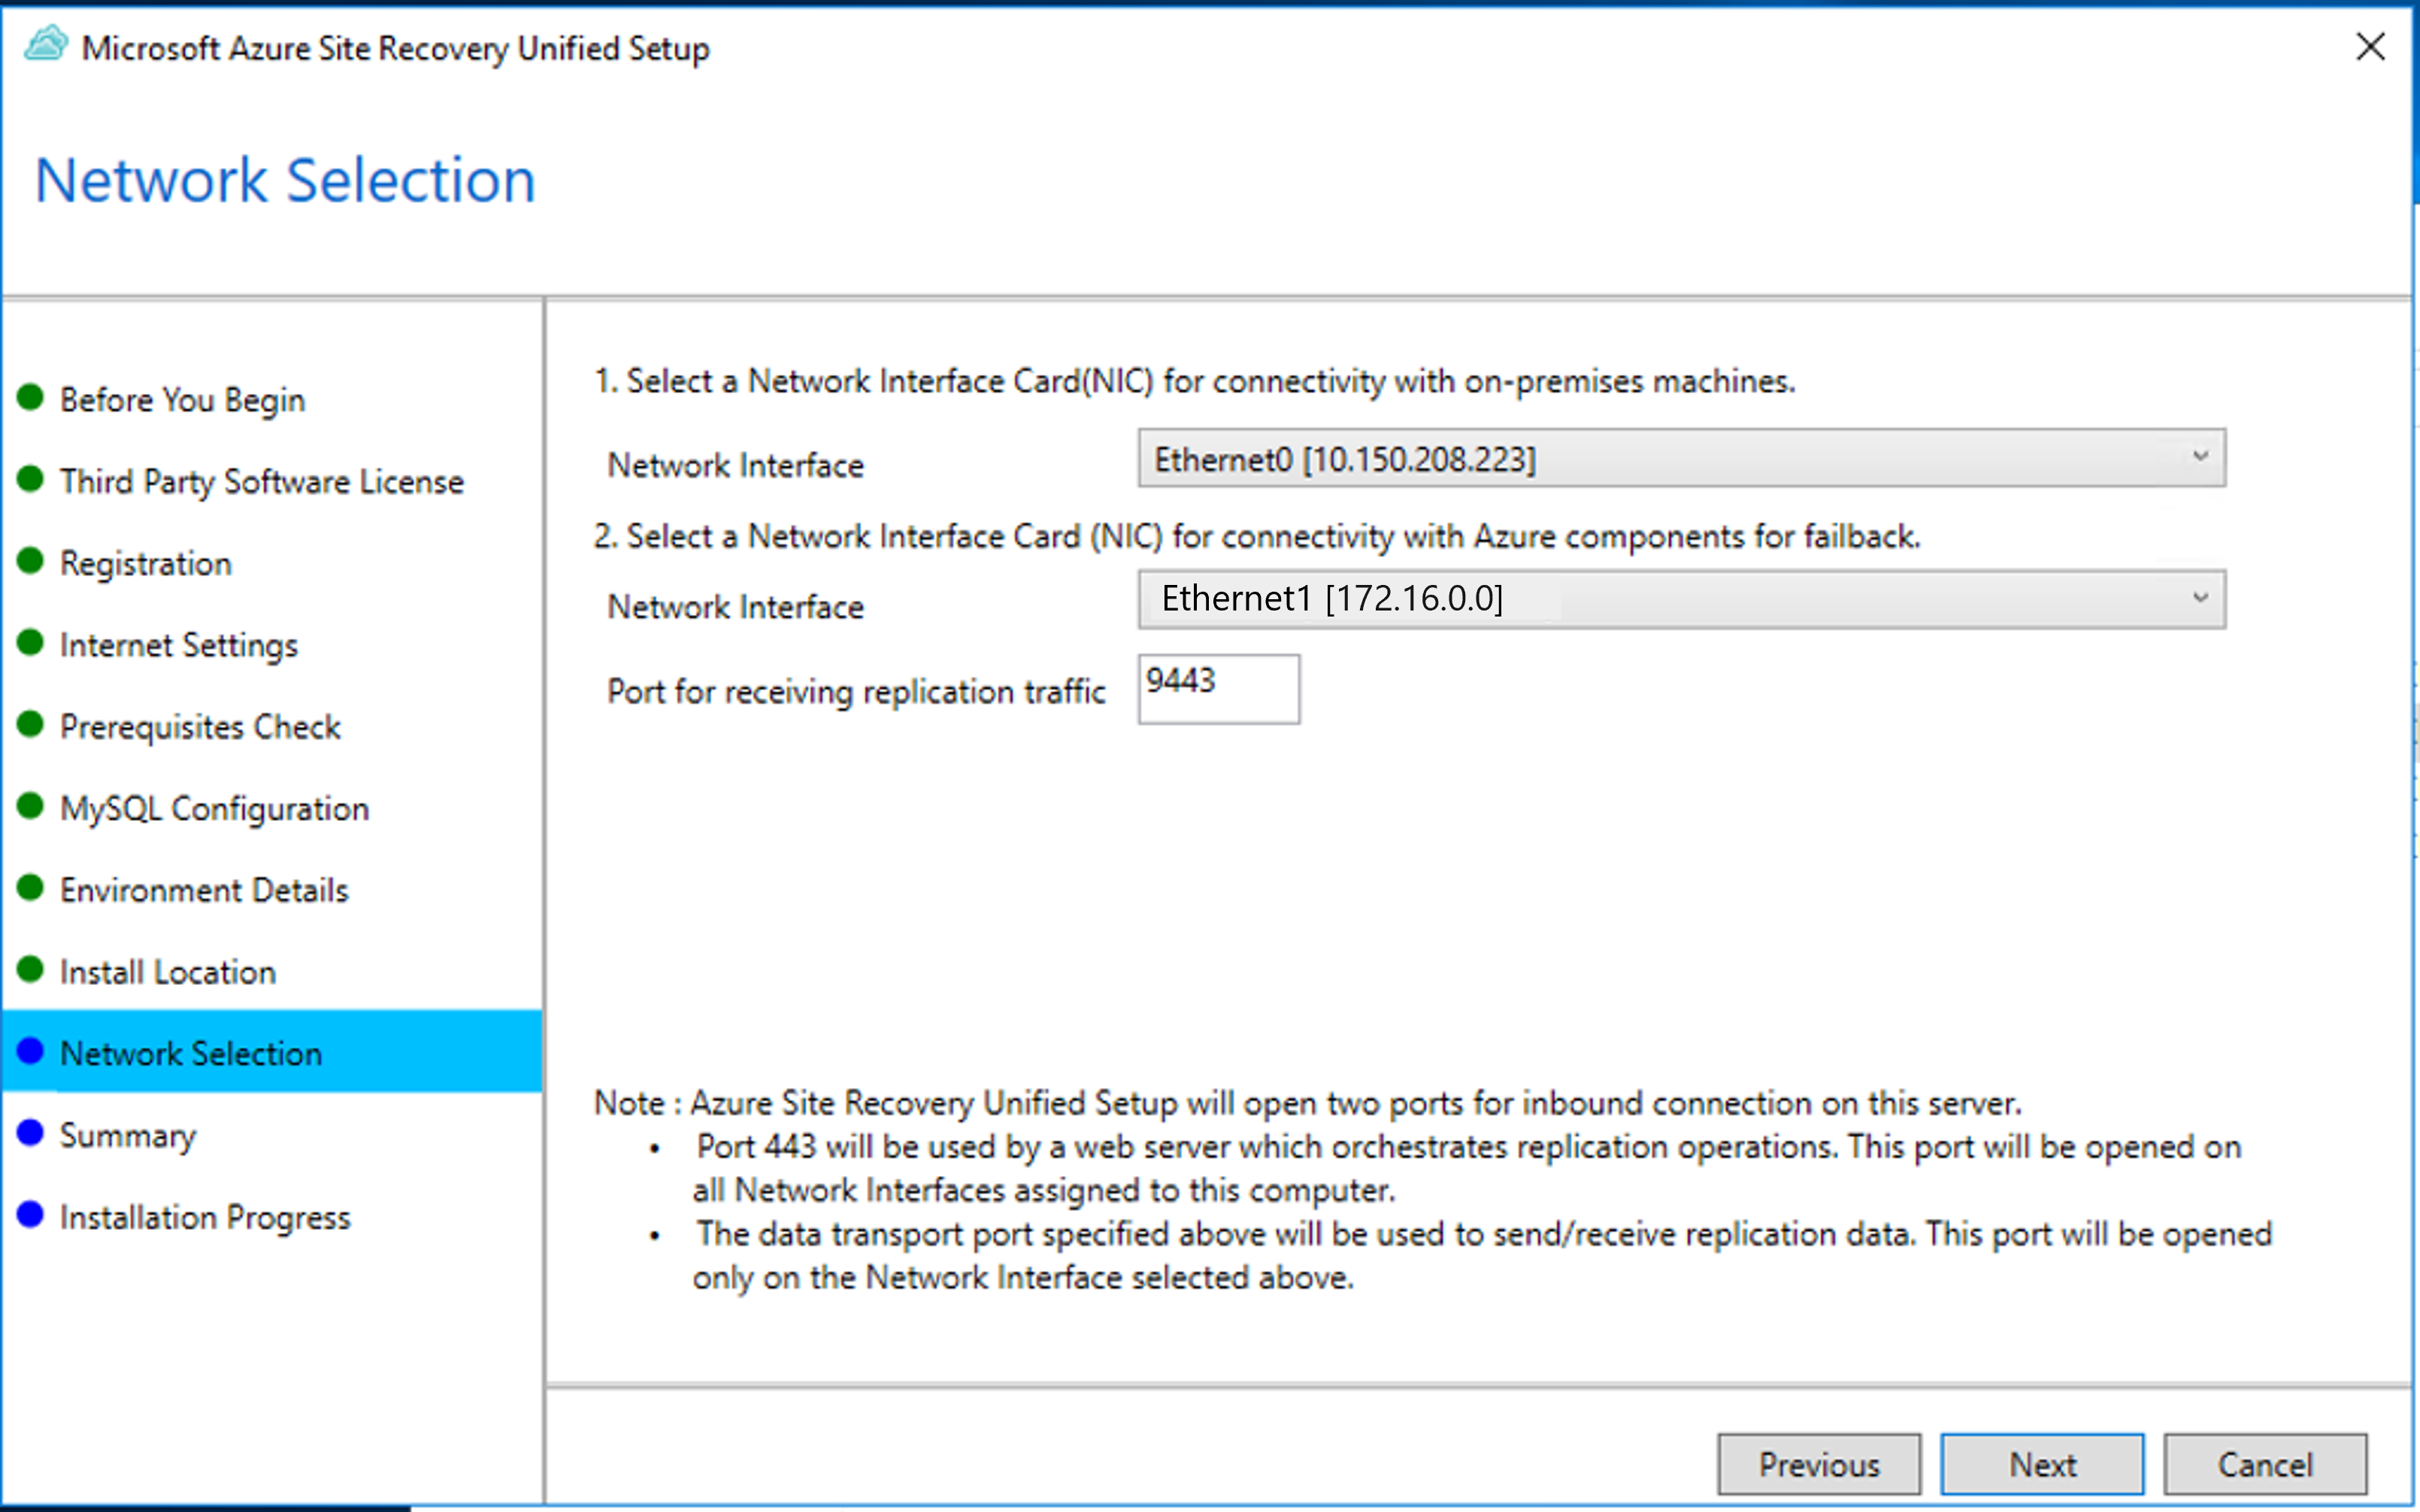Image resolution: width=2420 pixels, height=1512 pixels.
Task: Click the Registration step icon
Action: [40, 559]
